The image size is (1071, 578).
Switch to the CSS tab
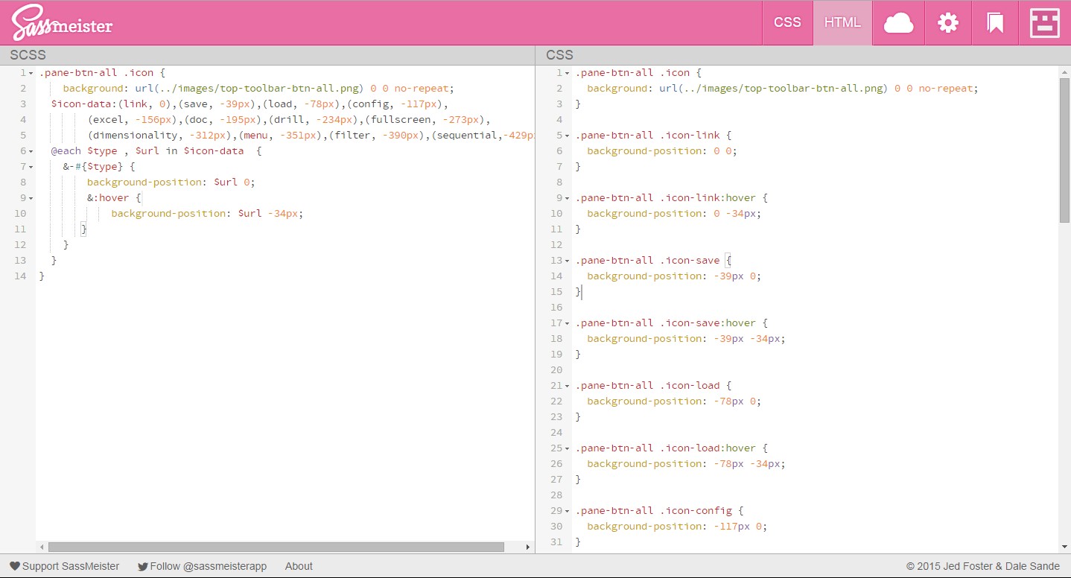click(x=787, y=23)
